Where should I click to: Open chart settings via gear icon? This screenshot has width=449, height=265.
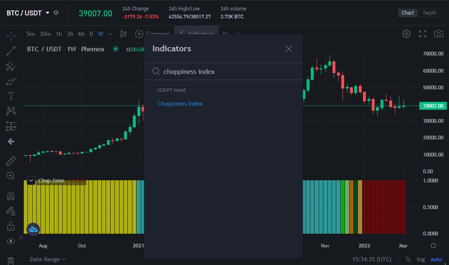coord(406,34)
